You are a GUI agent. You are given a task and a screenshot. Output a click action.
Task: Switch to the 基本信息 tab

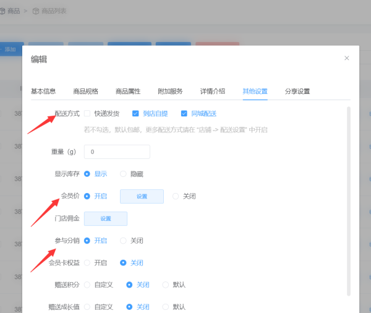pyautogui.click(x=43, y=91)
